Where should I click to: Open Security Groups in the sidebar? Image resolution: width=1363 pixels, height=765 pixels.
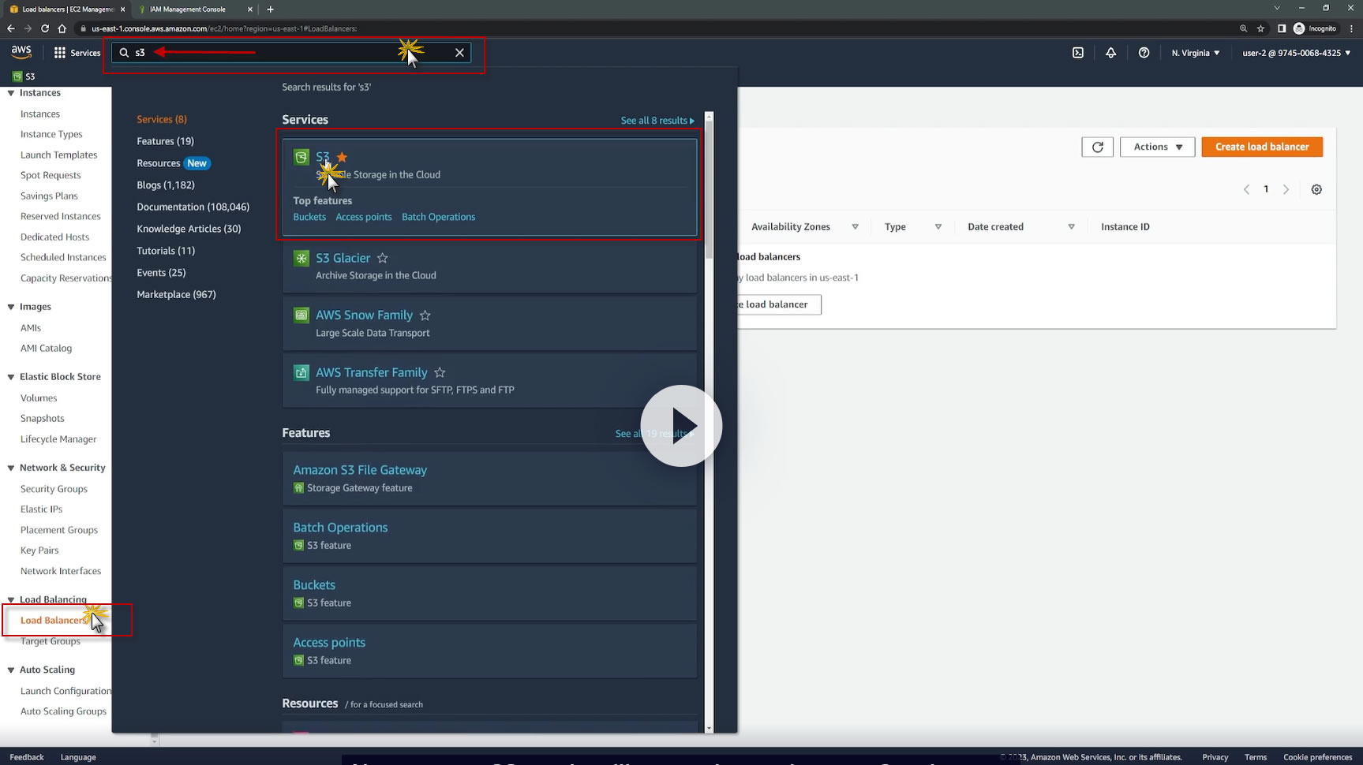pyautogui.click(x=54, y=489)
